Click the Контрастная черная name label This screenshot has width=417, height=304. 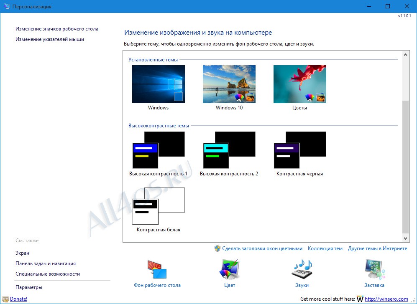click(299, 174)
